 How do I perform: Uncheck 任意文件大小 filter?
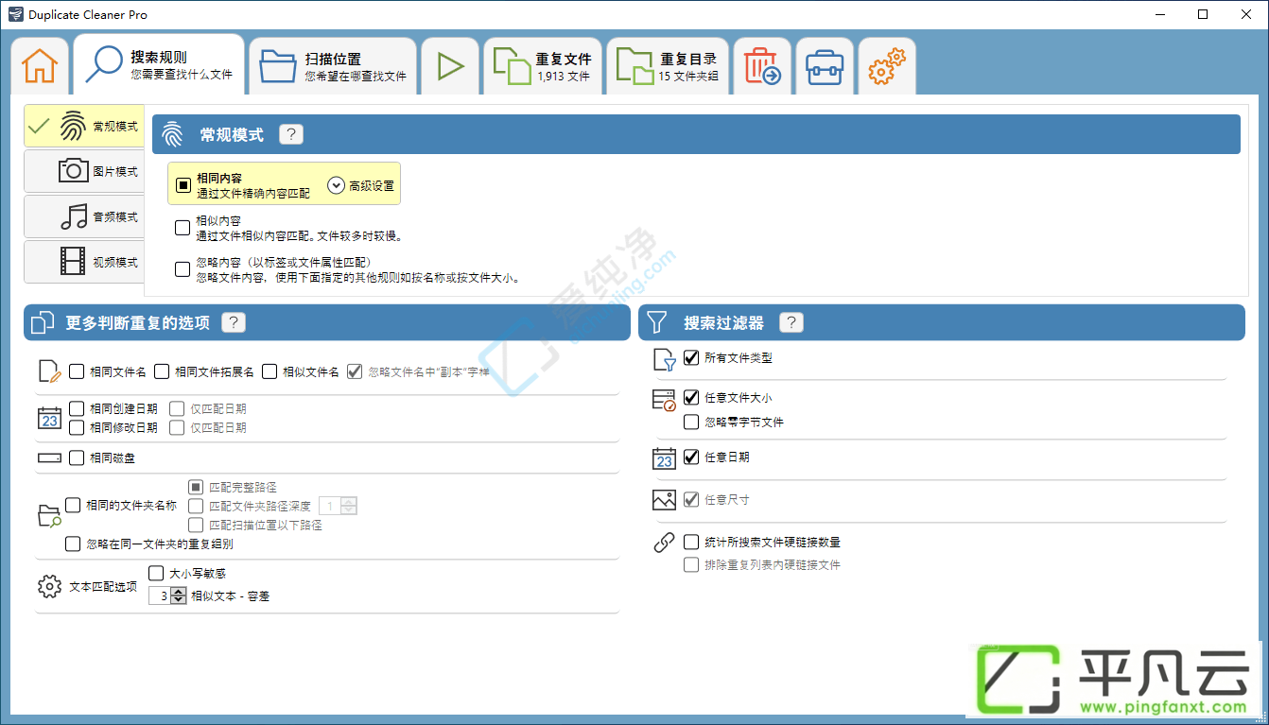tap(691, 398)
